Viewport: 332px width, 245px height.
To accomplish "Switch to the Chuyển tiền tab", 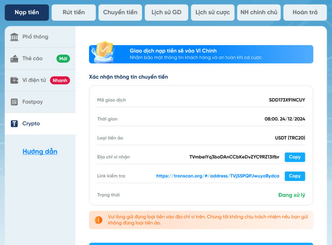I will click(120, 12).
